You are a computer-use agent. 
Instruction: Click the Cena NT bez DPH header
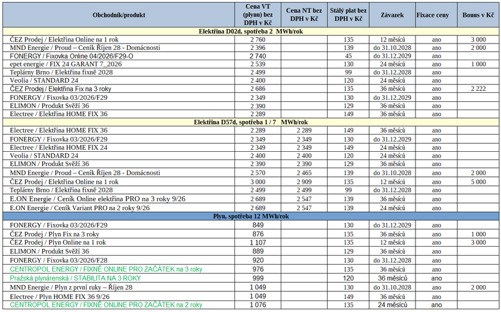[x=304, y=15]
